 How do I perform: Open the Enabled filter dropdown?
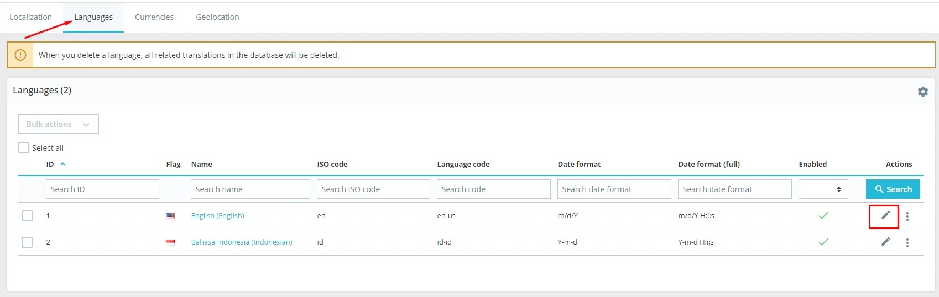point(823,189)
